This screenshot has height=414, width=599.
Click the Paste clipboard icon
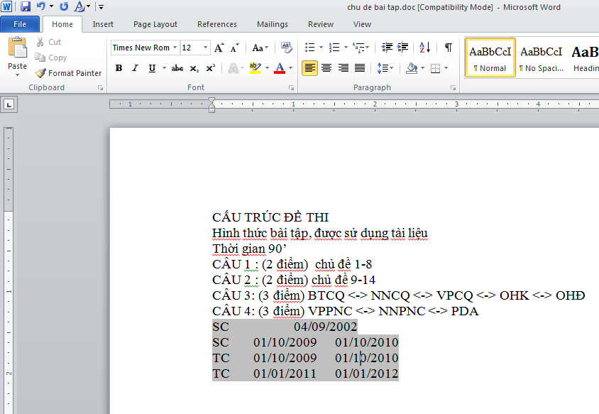[18, 48]
